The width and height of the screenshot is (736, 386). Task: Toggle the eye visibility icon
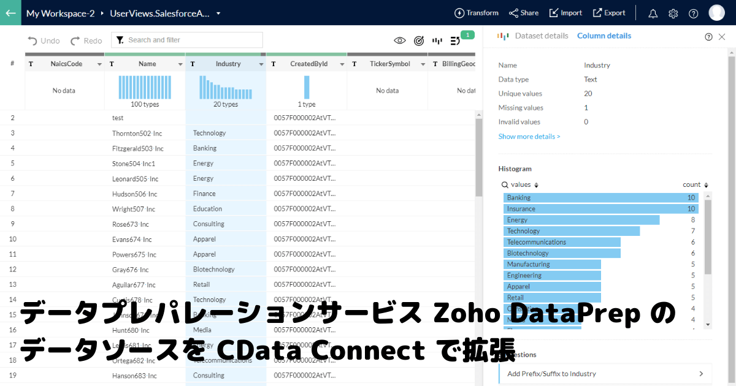click(400, 40)
